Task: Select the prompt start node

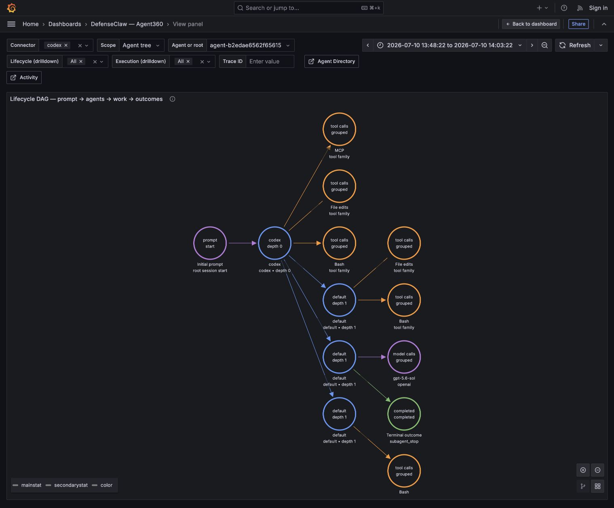Action: pos(210,243)
